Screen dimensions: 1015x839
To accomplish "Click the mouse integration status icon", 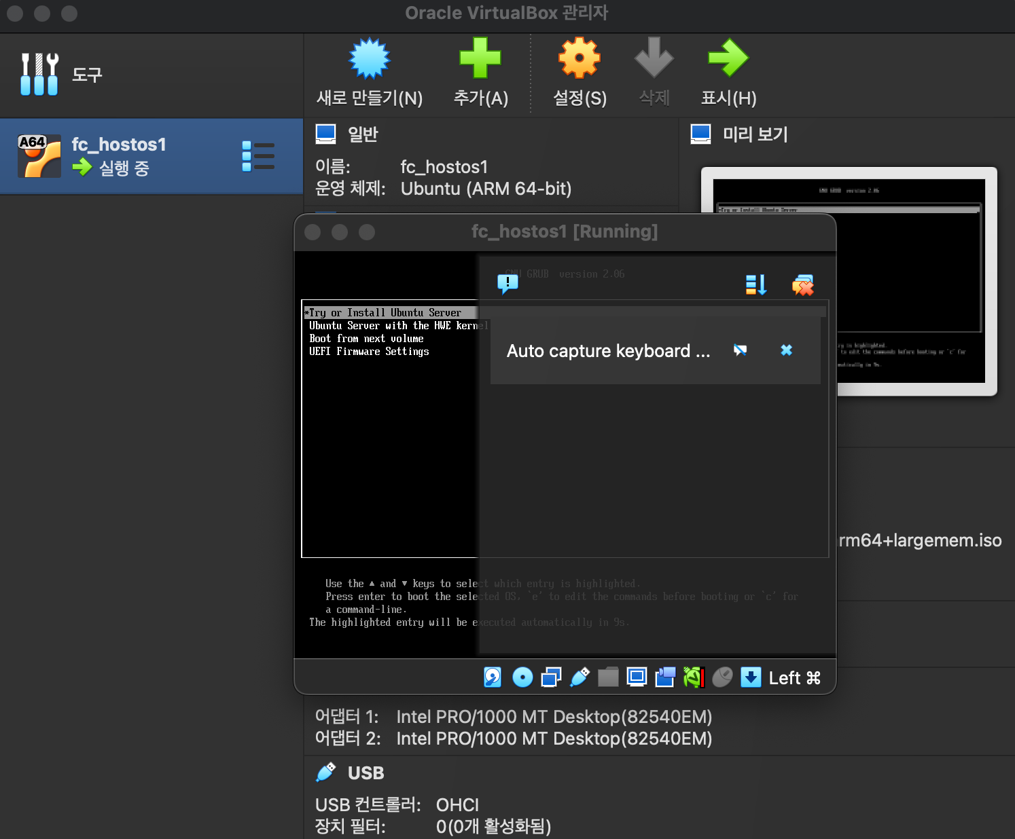I will [722, 677].
